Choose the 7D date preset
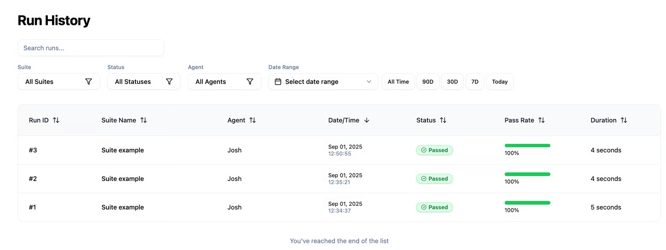The image size is (666, 250). pyautogui.click(x=475, y=81)
